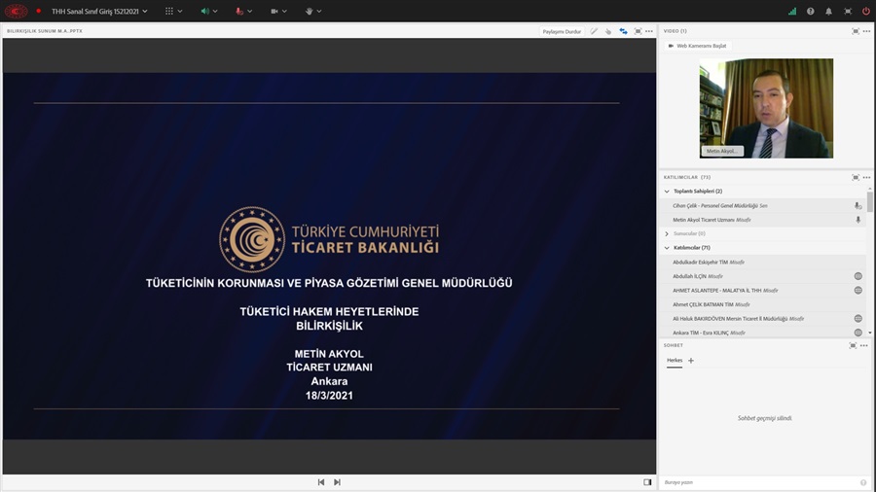Click the microphone icon next to Metin Akyol
876x492 pixels.
pos(858,220)
